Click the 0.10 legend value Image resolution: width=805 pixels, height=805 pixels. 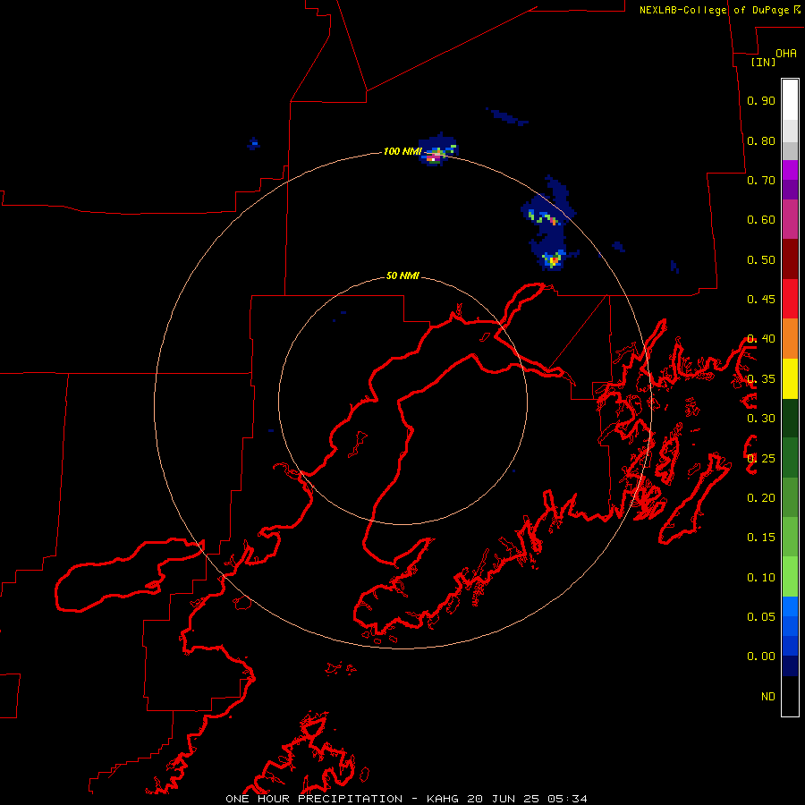pyautogui.click(x=761, y=578)
